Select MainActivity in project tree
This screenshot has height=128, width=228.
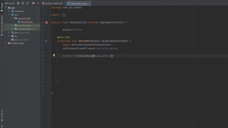pos(27,22)
